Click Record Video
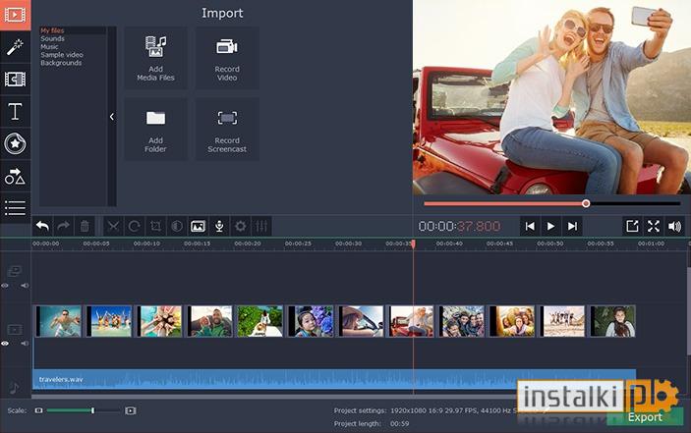 227,58
